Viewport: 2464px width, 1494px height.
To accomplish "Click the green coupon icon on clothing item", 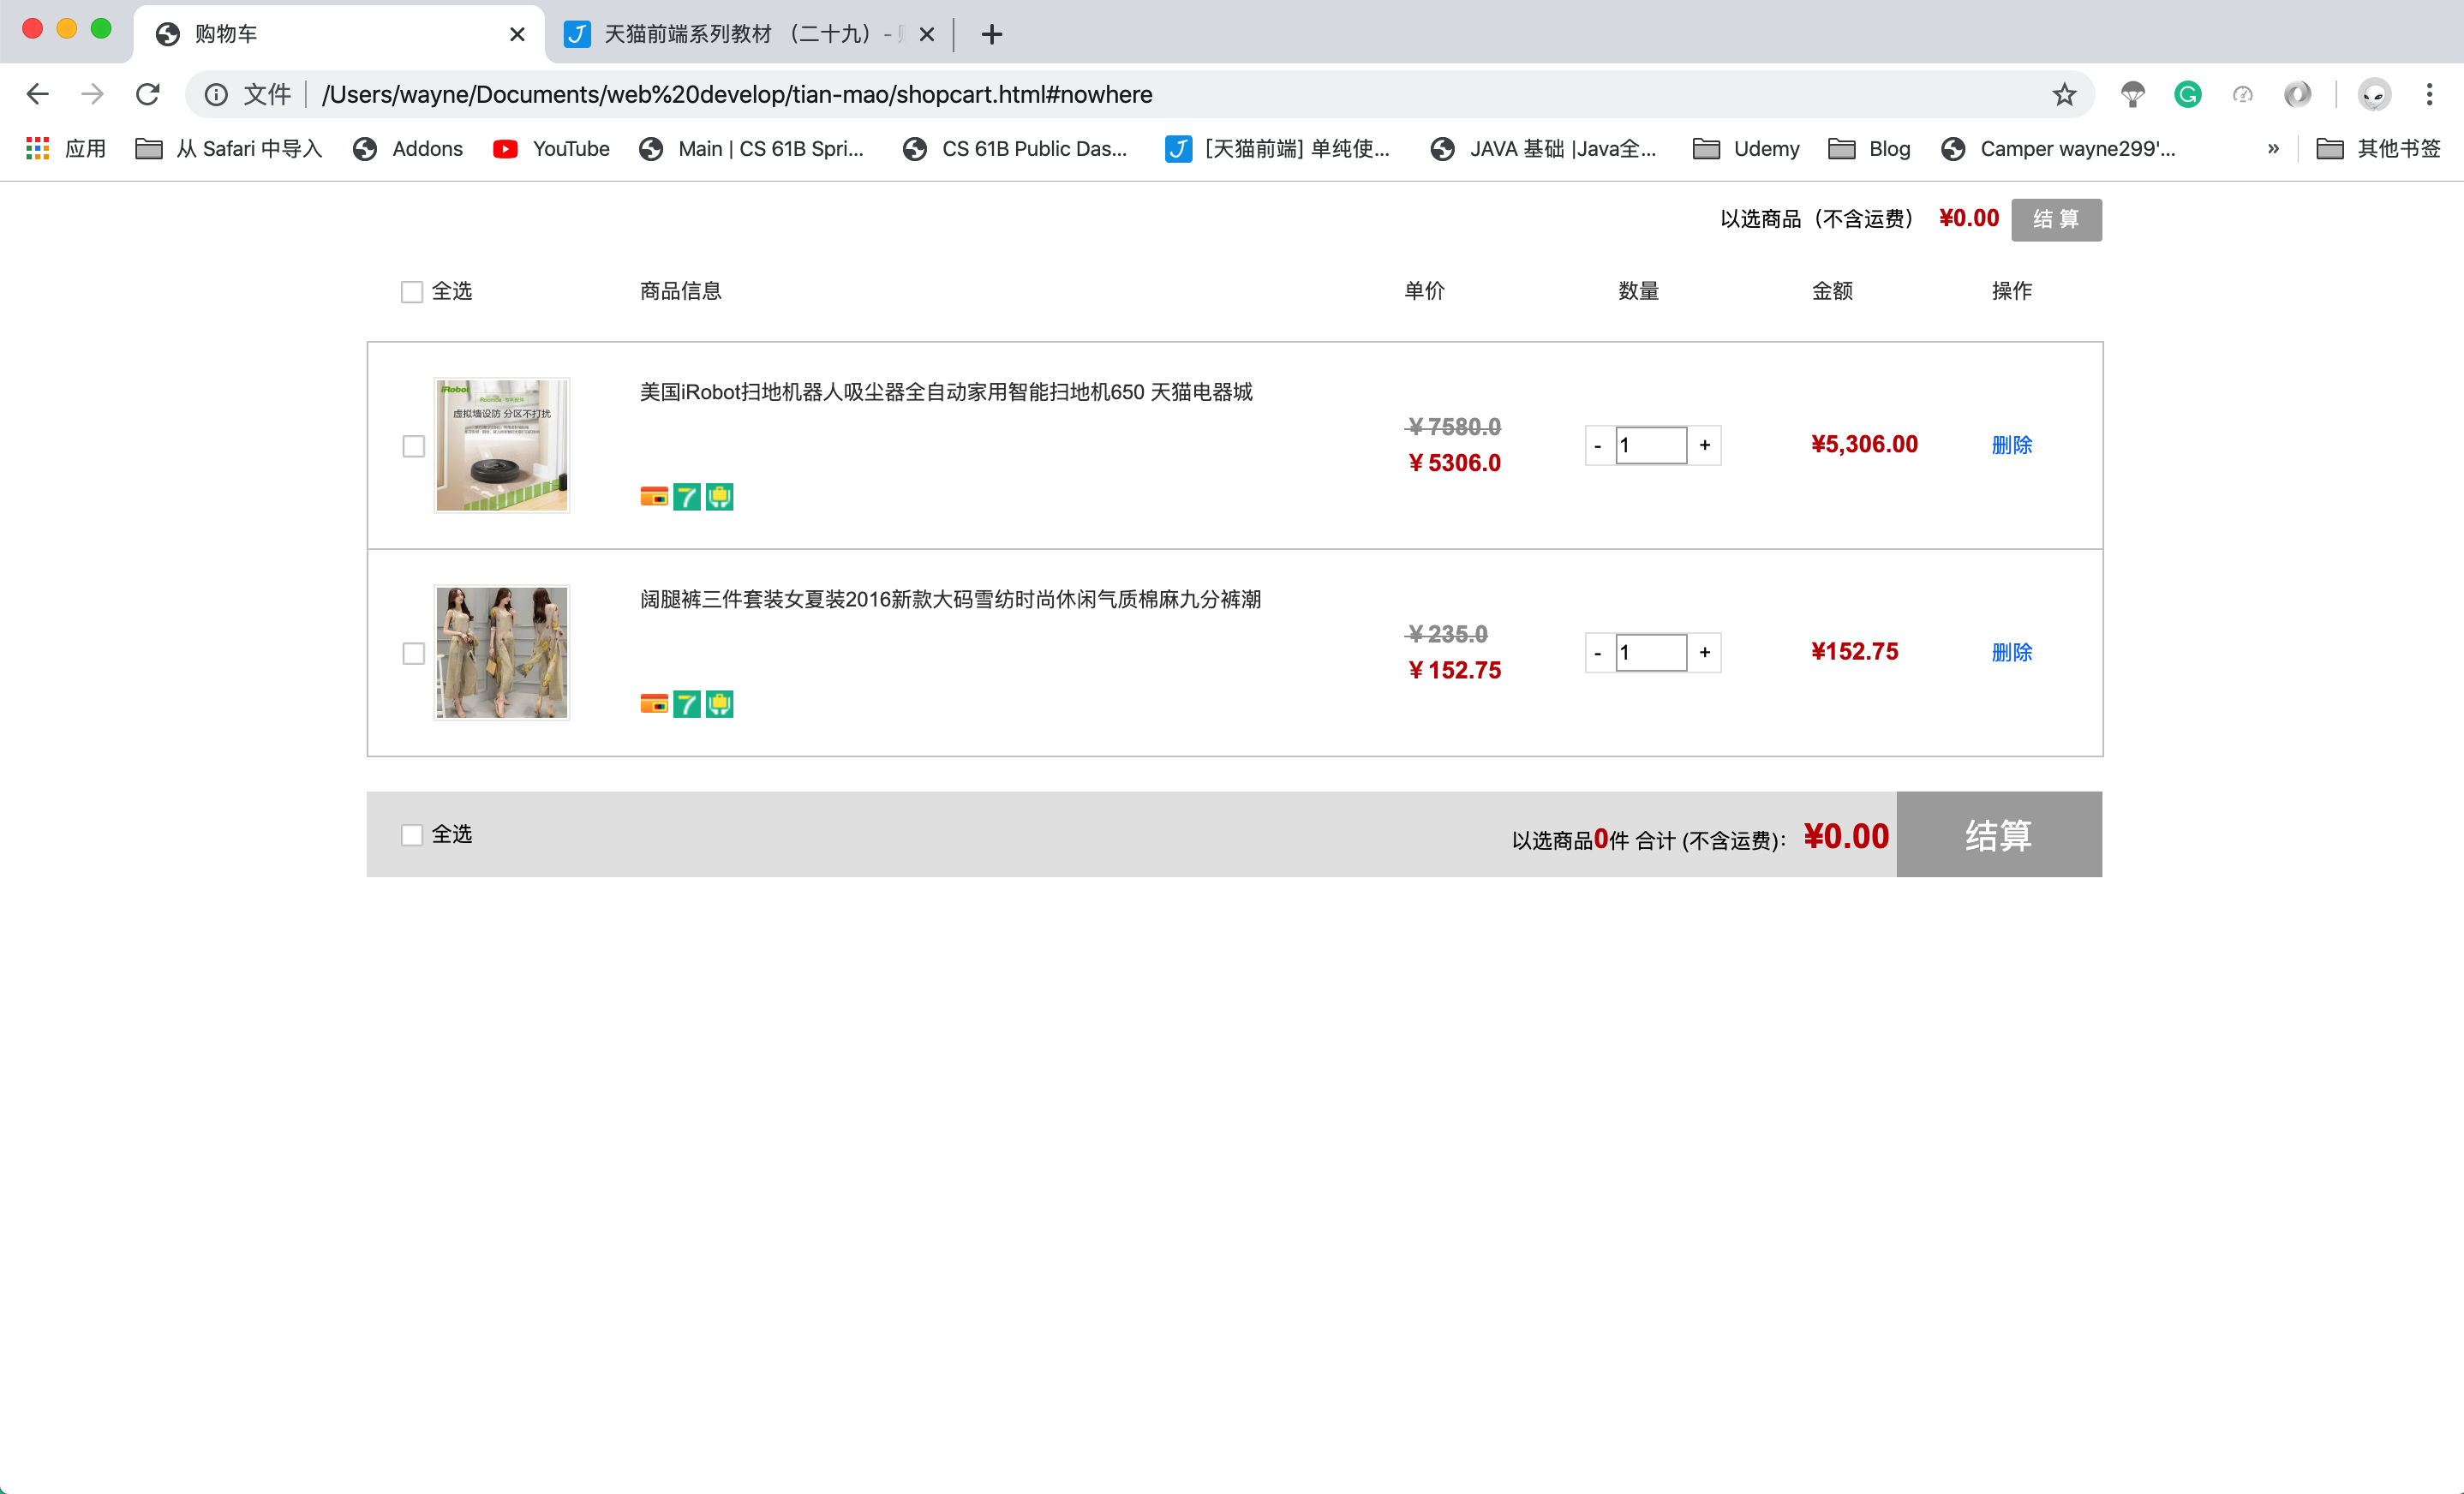I will 720,704.
